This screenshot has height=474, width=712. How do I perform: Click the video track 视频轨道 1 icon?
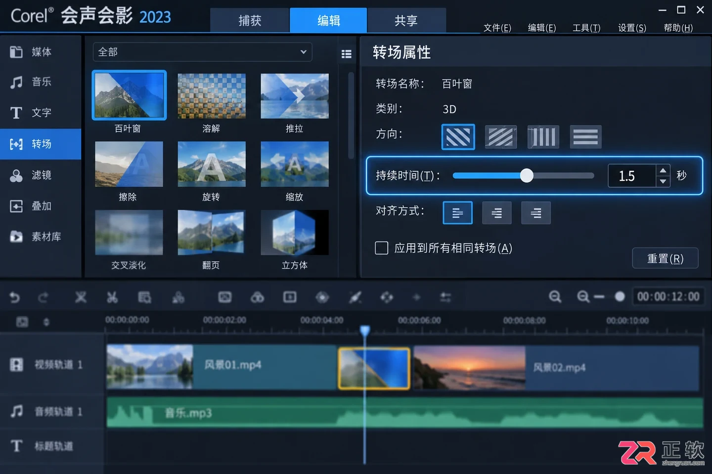(16, 364)
